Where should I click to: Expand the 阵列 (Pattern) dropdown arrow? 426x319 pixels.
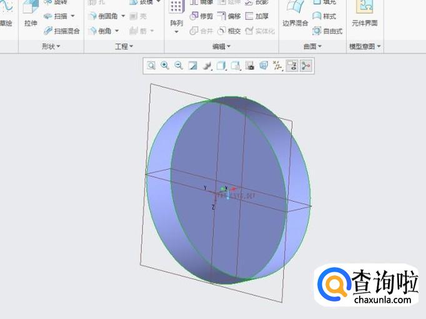(x=176, y=31)
